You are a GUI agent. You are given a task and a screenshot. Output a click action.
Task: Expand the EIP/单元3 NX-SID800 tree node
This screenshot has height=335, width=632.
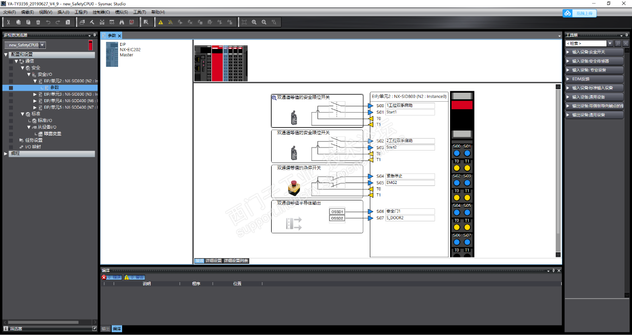(x=35, y=94)
